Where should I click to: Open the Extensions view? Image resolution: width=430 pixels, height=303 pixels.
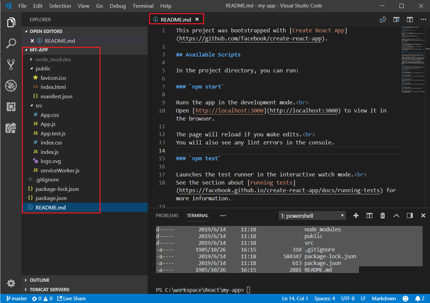pyautogui.click(x=11, y=106)
